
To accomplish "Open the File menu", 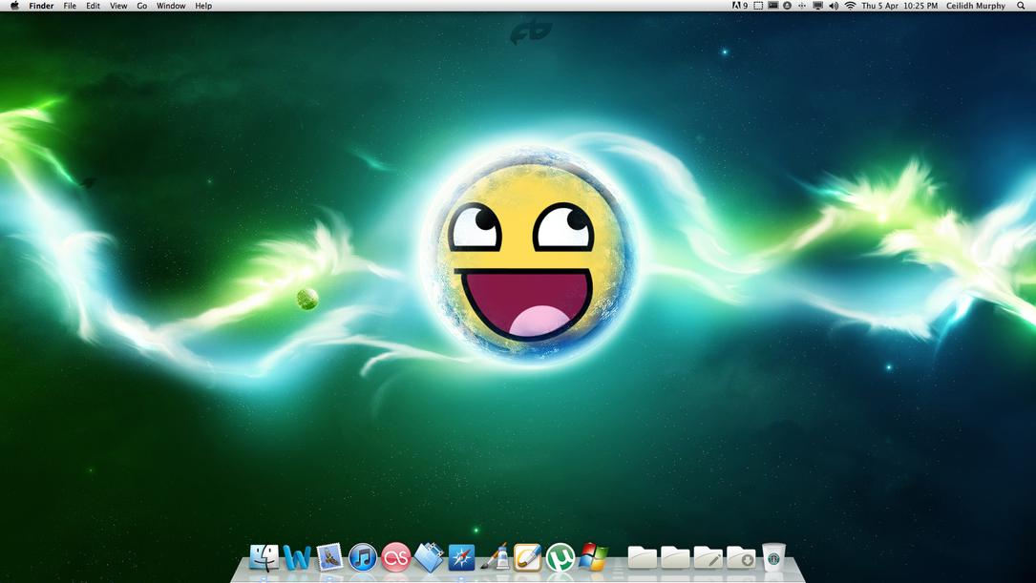I will pyautogui.click(x=70, y=6).
